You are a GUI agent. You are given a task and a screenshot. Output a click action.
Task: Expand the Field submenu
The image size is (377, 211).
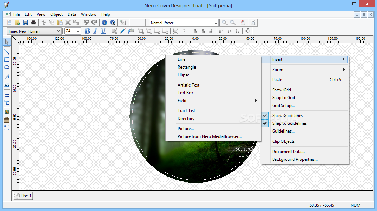(x=213, y=101)
